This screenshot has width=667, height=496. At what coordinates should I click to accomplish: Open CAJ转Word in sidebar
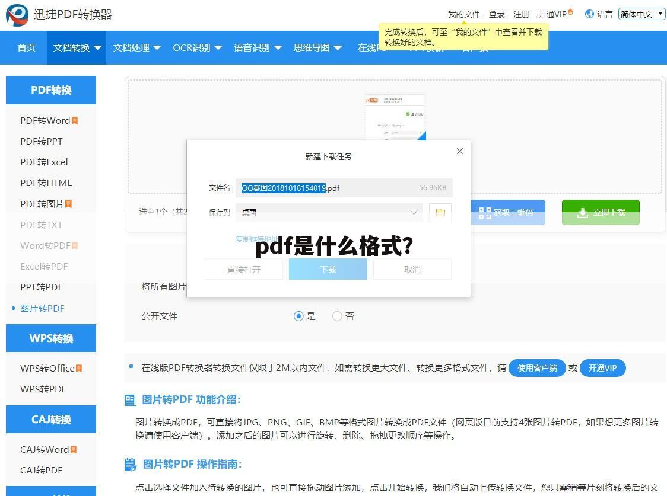point(45,449)
